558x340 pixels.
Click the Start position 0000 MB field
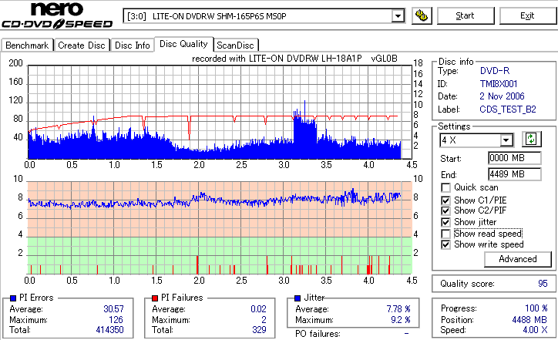click(515, 158)
